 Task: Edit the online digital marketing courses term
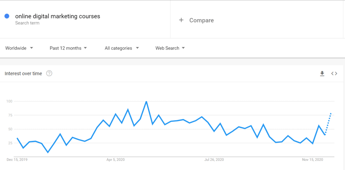(58, 16)
